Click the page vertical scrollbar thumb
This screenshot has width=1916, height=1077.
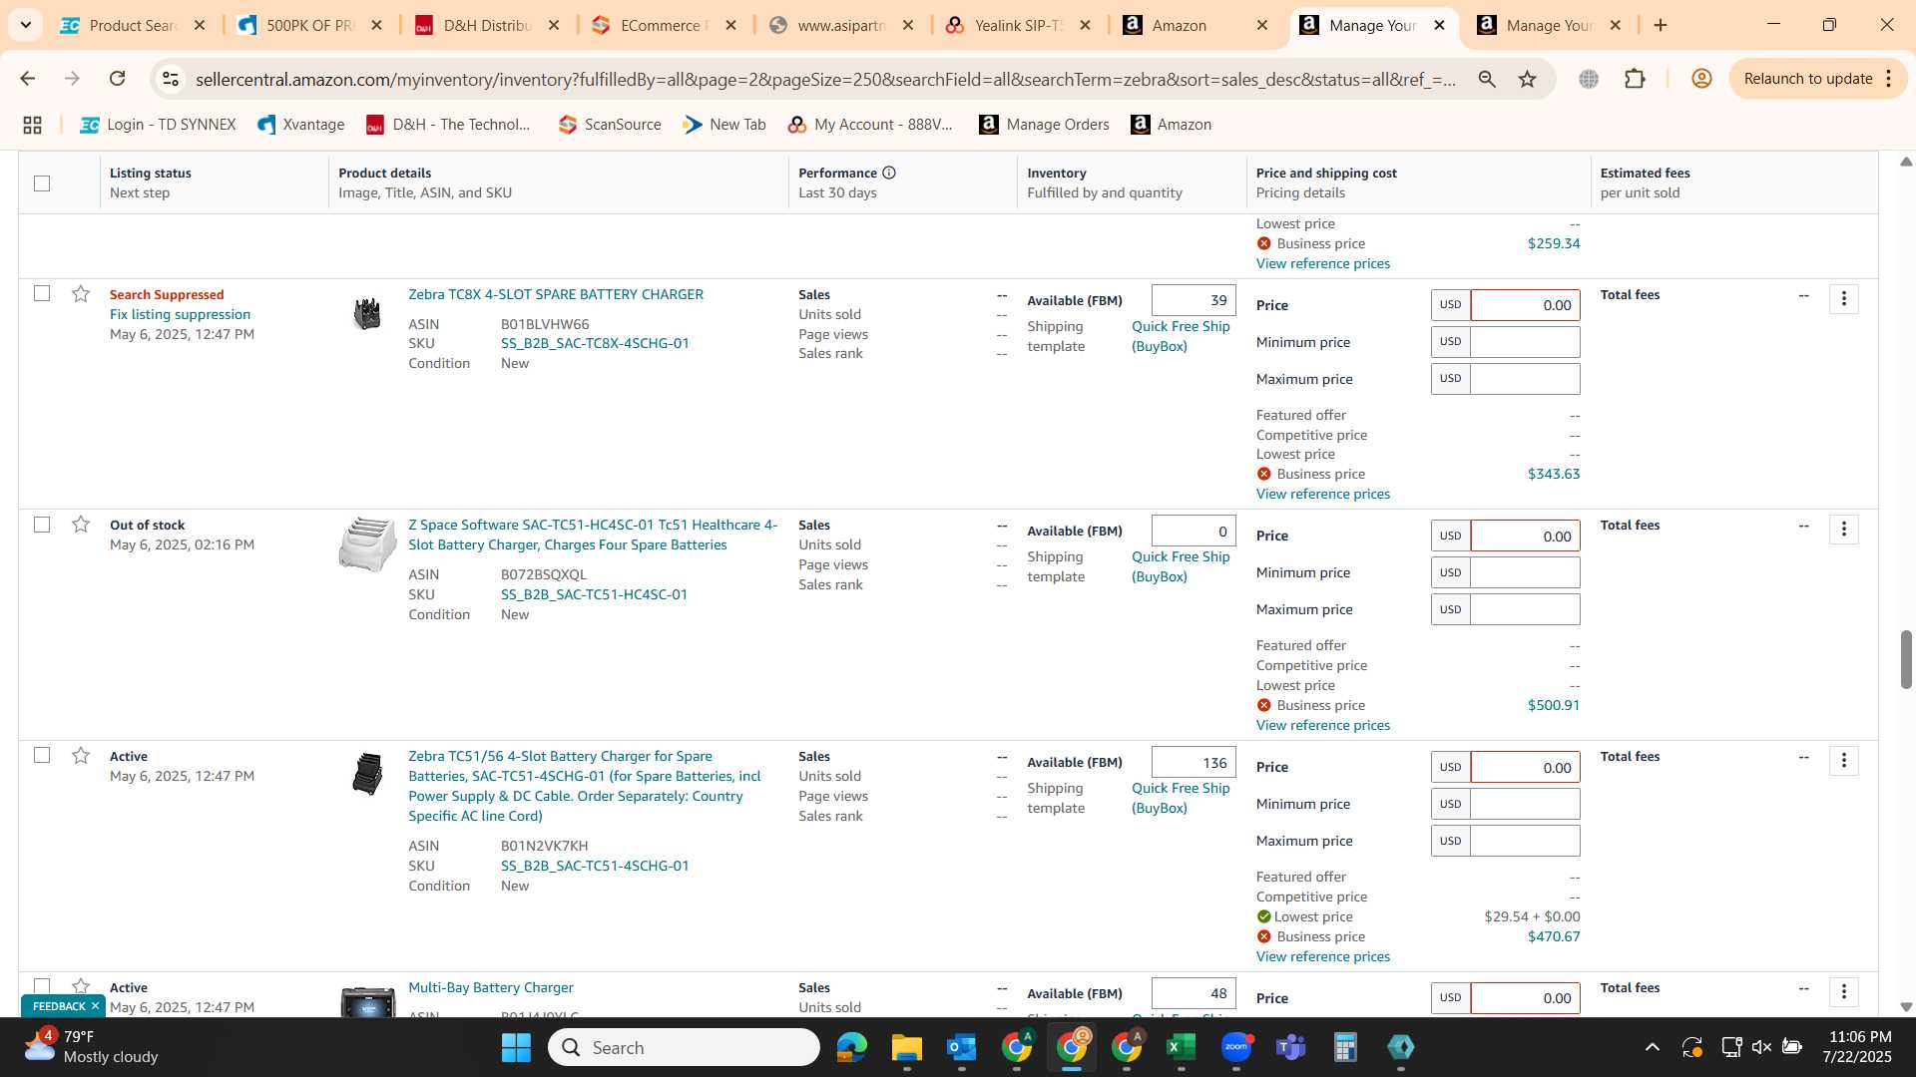pos(1906,659)
